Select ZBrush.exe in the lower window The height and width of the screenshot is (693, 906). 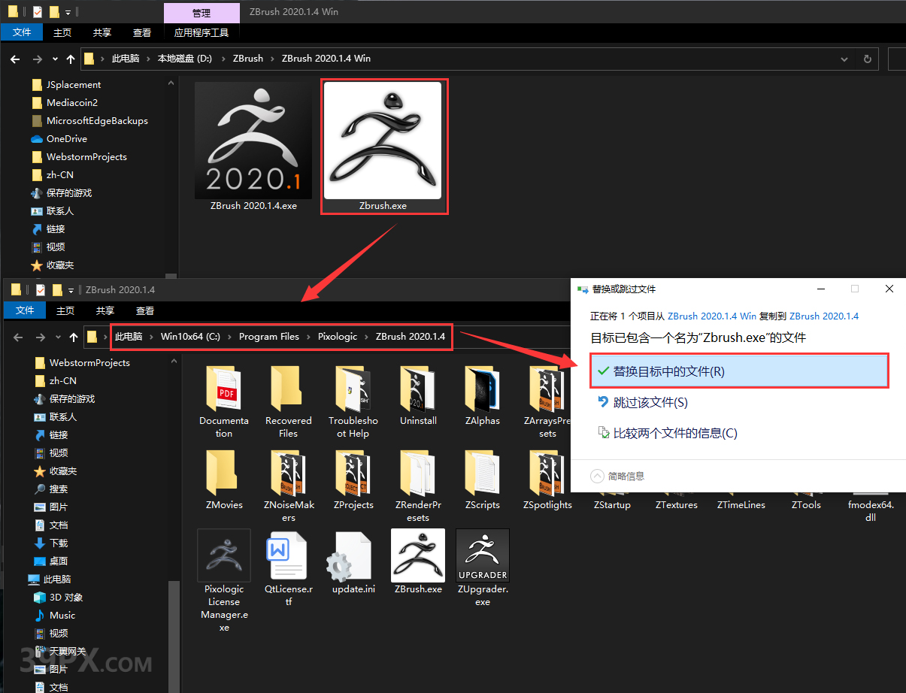pyautogui.click(x=418, y=562)
